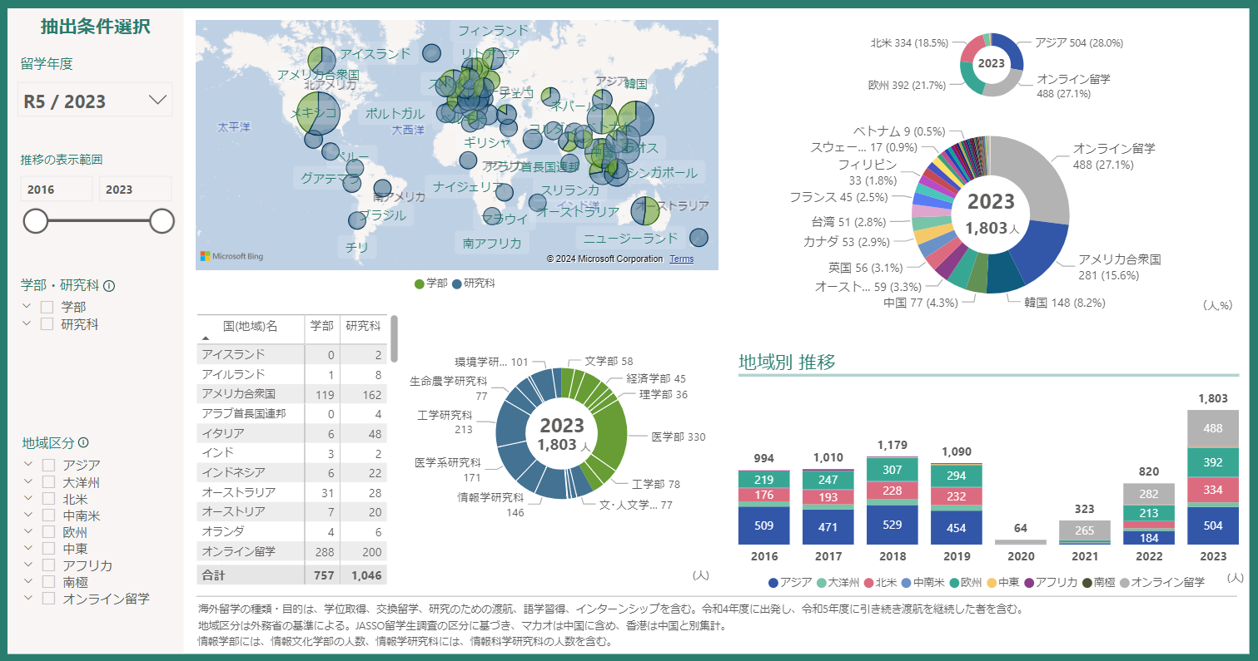1258x661 pixels.
Task: Click the 北米 334 (18.5%) label on small donut
Action: 910,42
